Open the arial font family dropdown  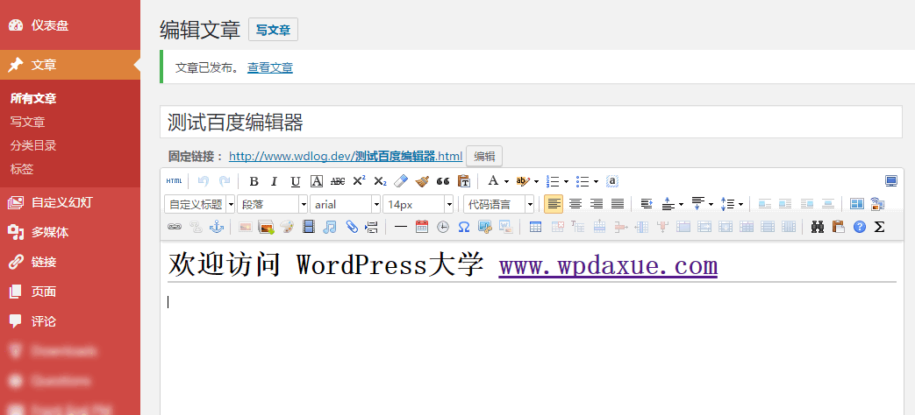click(346, 204)
